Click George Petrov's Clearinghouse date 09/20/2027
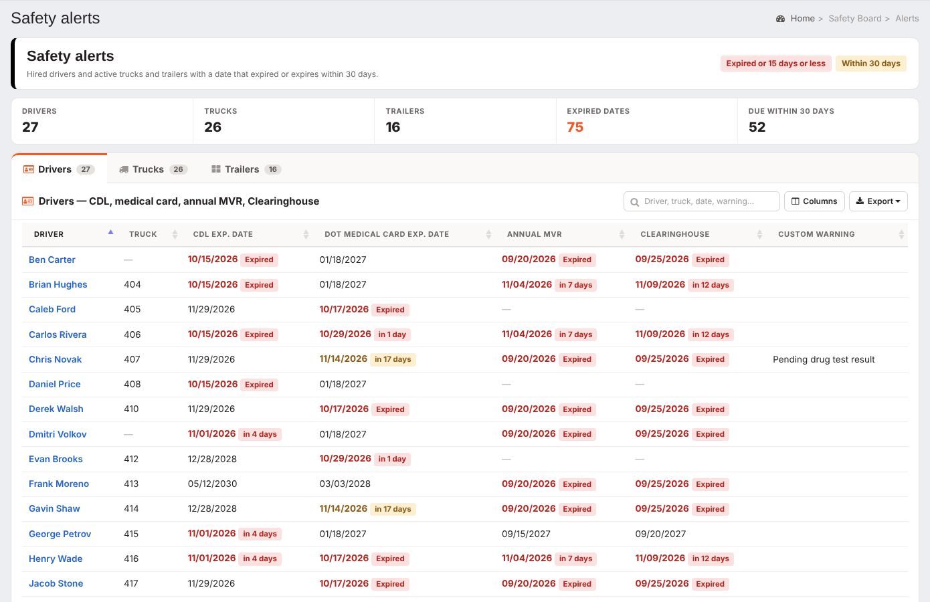 pyautogui.click(x=660, y=534)
